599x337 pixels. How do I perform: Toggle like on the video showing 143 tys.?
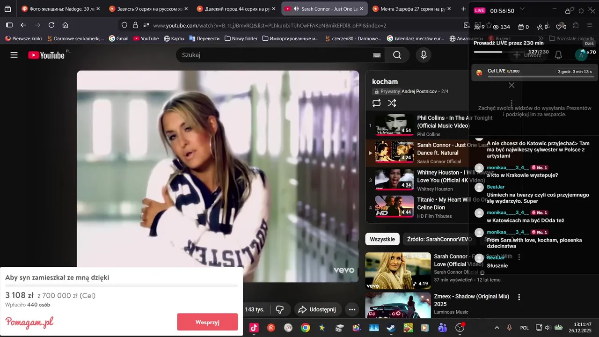pos(256,309)
